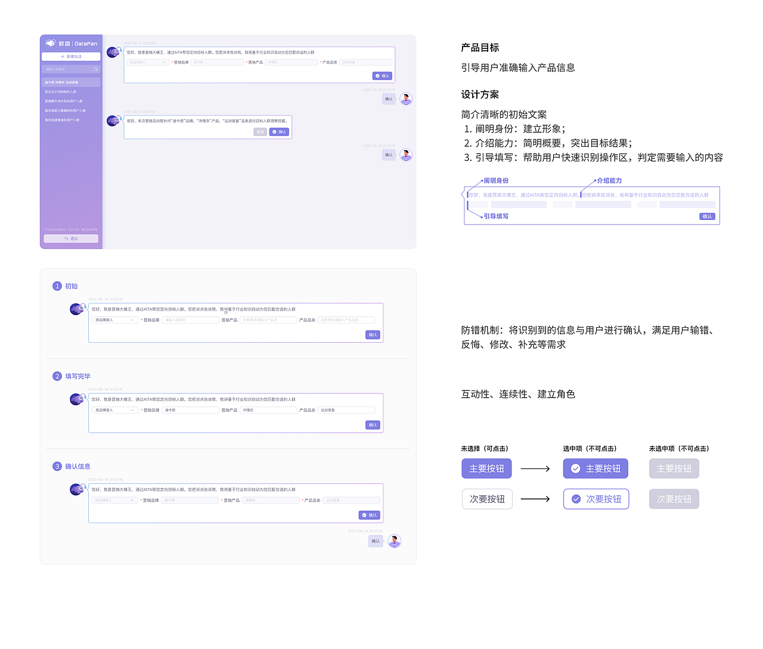Viewport: 763px width, 649px height.
Task: Click the disabled grey 主要按钮
Action: (674, 468)
